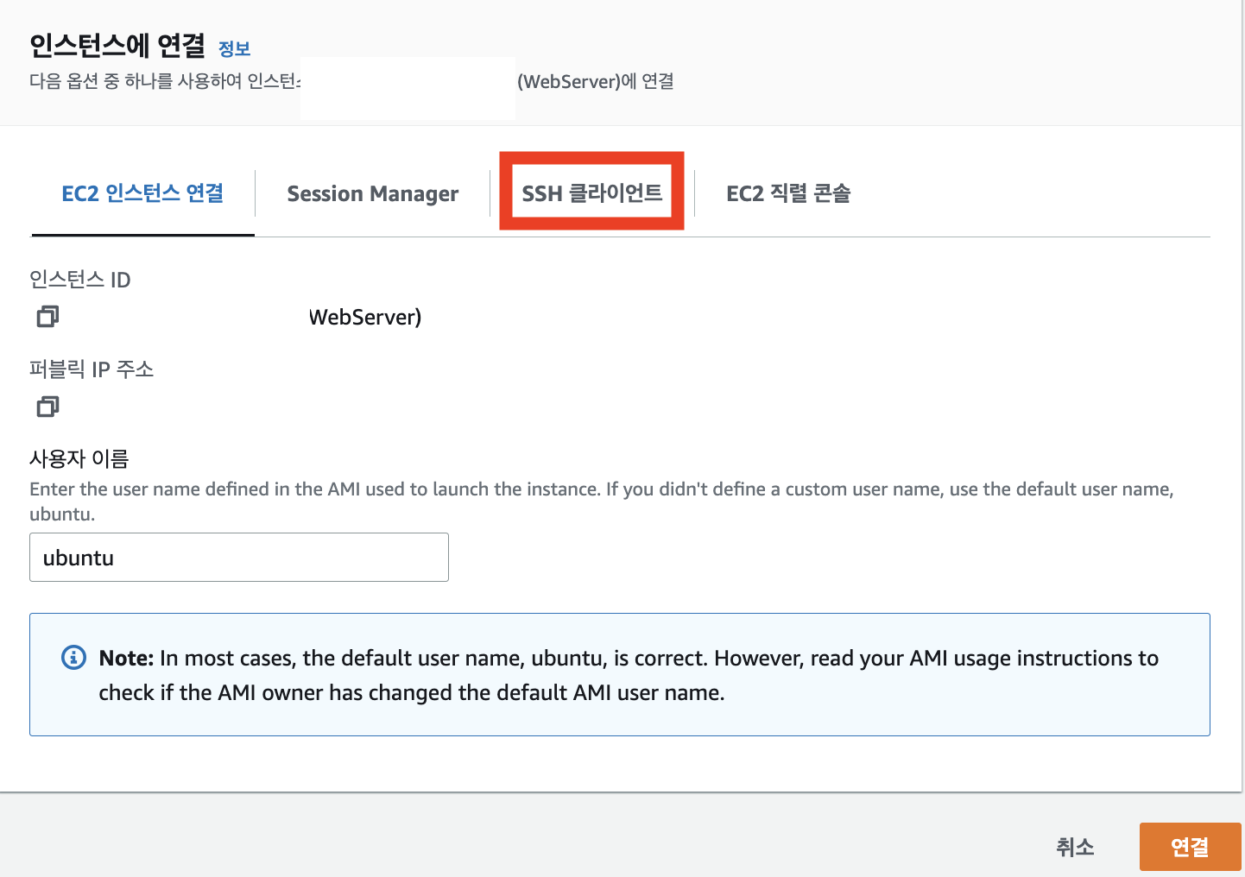Select the SSH 클라이언트 tab
This screenshot has height=877, width=1245.
pos(592,192)
